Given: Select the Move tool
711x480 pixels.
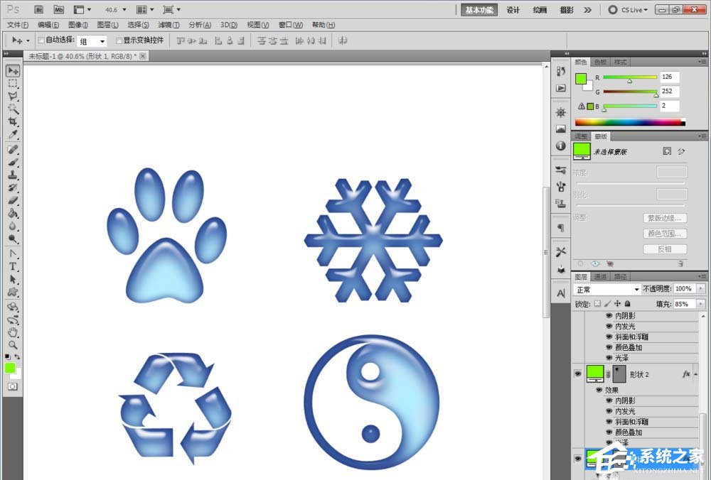Looking at the screenshot, I should tap(13, 70).
